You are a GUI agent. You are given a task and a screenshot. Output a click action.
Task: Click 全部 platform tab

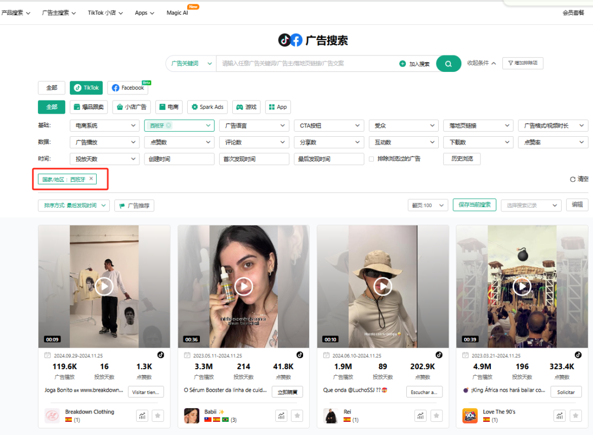point(51,87)
